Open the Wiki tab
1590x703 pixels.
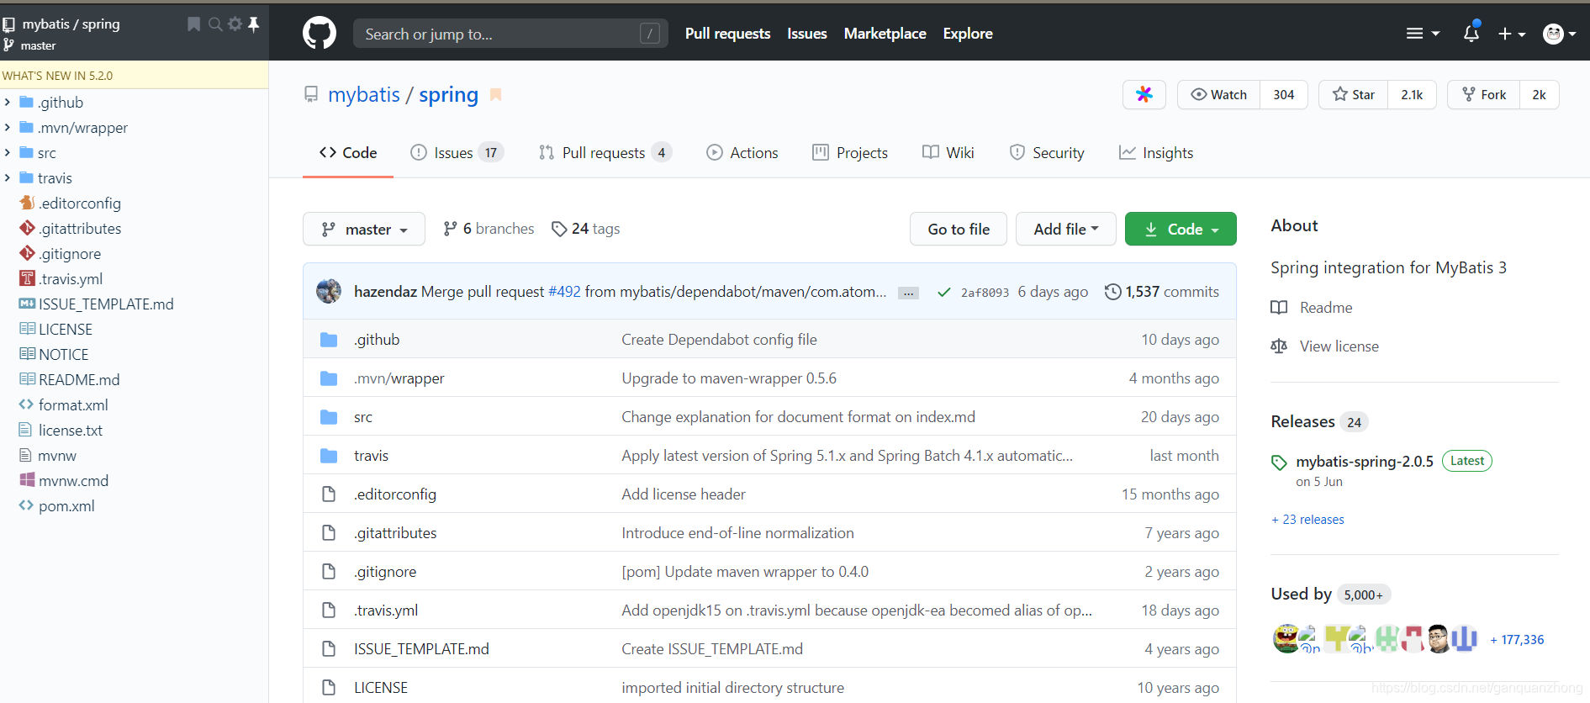948,153
